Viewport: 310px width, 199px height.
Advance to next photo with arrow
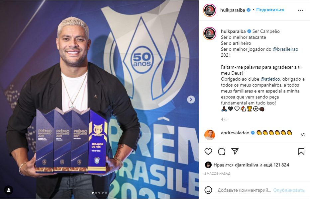(x=191, y=99)
